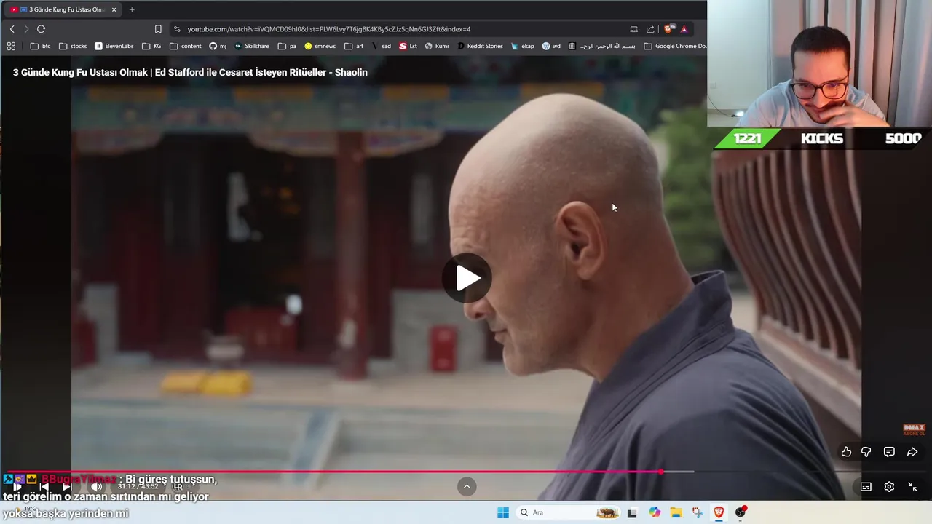
Task: Open the player settings gear
Action: click(x=889, y=487)
